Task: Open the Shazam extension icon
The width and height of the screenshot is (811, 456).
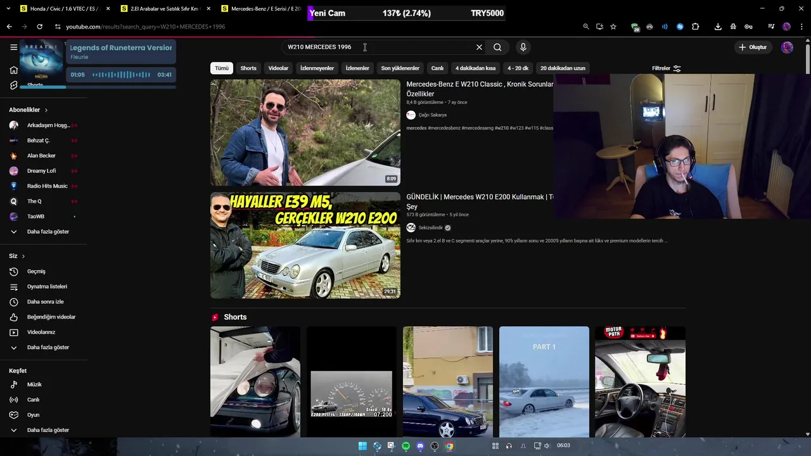Action: [680, 27]
